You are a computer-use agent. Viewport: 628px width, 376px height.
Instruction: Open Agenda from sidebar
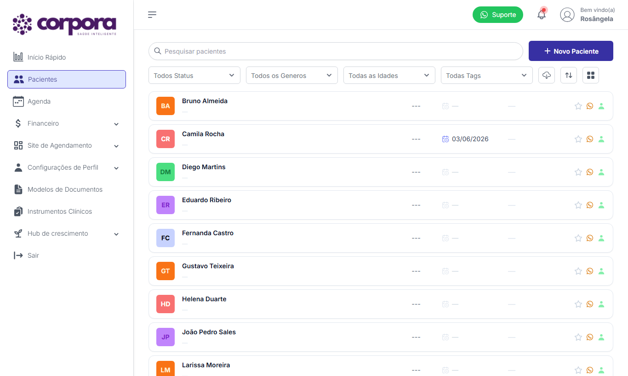tap(67, 101)
